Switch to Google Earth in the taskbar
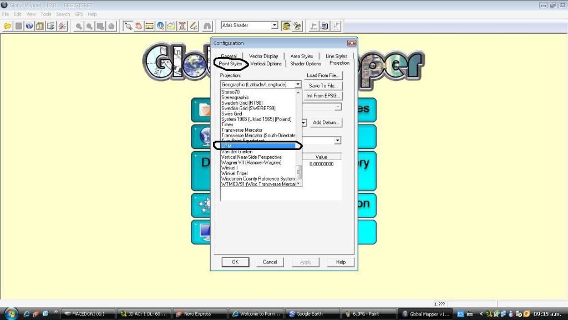The image size is (568, 320). [312, 314]
